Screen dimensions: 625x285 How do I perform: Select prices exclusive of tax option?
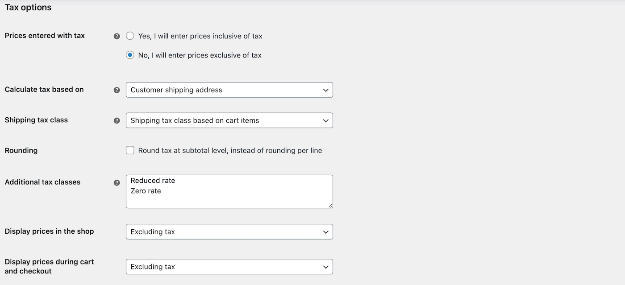pyautogui.click(x=130, y=55)
